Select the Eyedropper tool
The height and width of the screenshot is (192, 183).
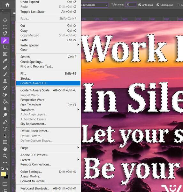tap(5, 61)
